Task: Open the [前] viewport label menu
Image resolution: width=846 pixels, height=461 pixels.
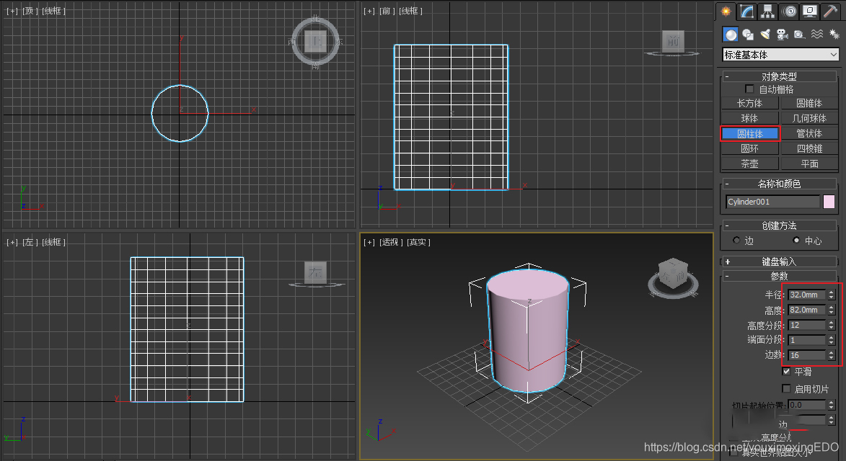Action: (x=387, y=11)
